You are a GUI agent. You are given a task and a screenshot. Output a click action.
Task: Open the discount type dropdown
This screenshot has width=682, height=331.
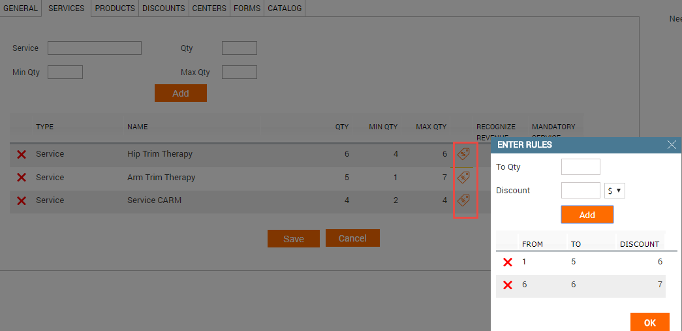615,191
